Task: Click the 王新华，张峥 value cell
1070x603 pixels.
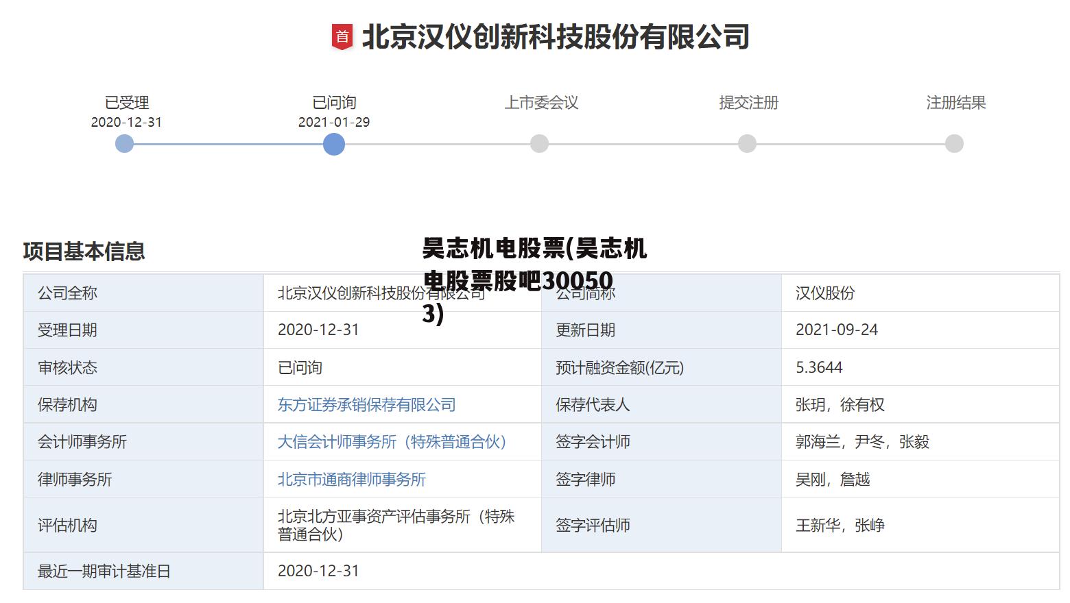Action: (x=920, y=526)
